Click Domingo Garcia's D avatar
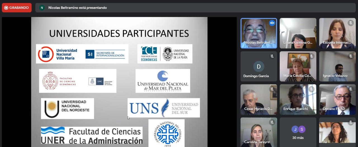The height and width of the screenshot is (147, 358). (x=259, y=67)
